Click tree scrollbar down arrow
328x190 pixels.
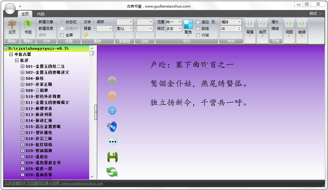point(92,177)
